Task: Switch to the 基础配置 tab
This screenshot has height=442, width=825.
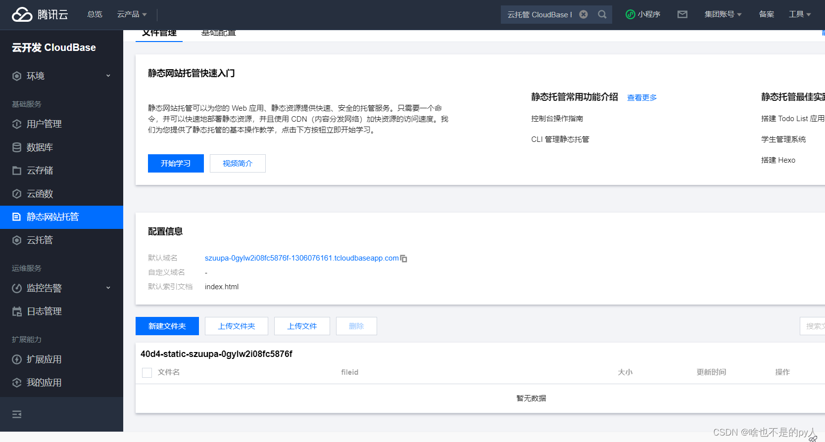Action: coord(219,34)
